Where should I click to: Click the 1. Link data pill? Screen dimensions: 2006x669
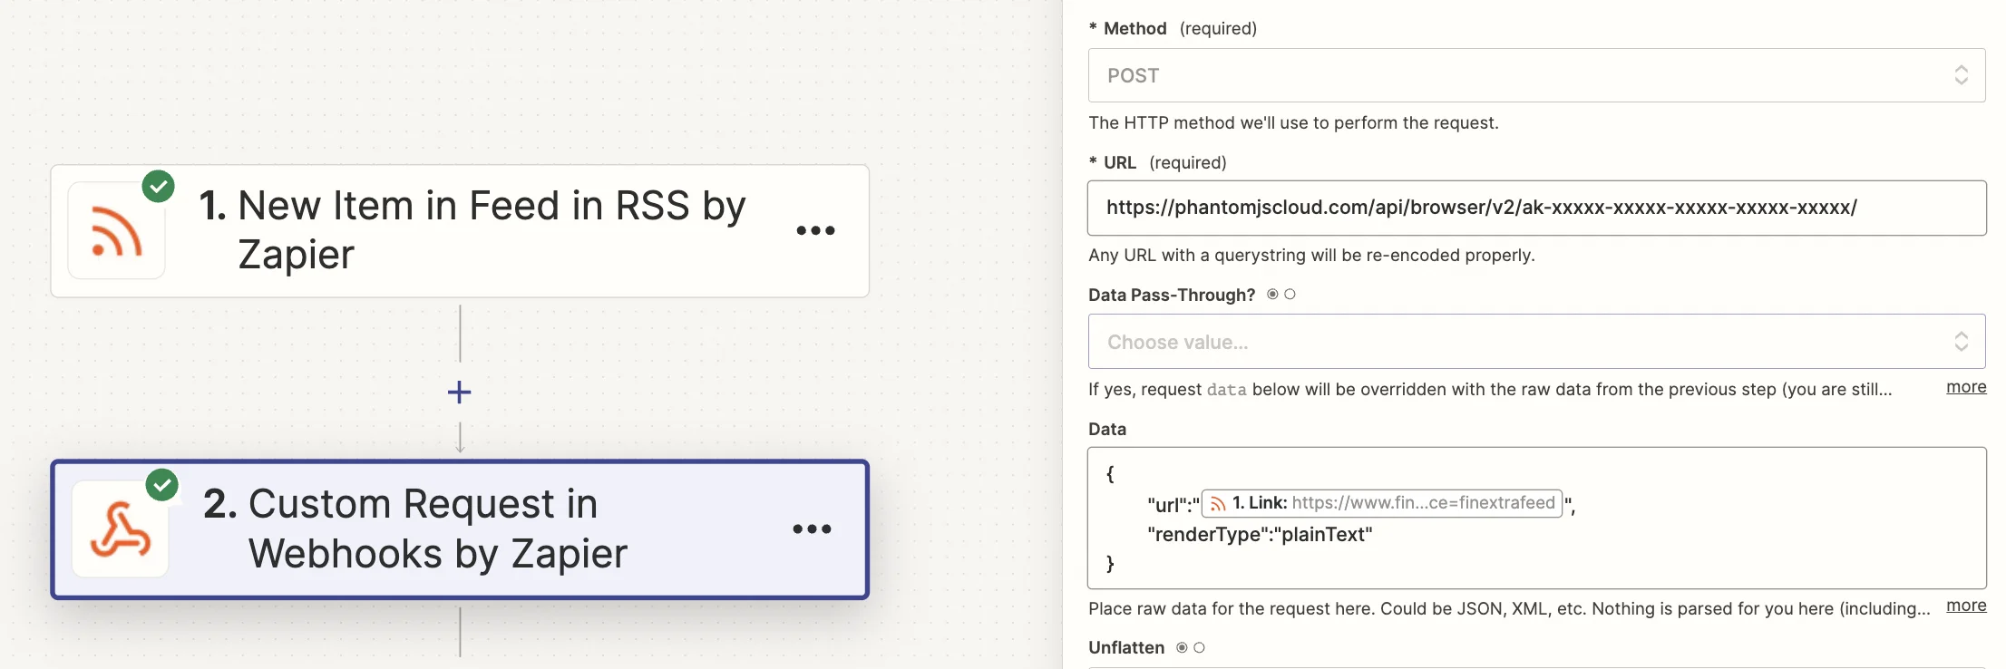point(1381,503)
